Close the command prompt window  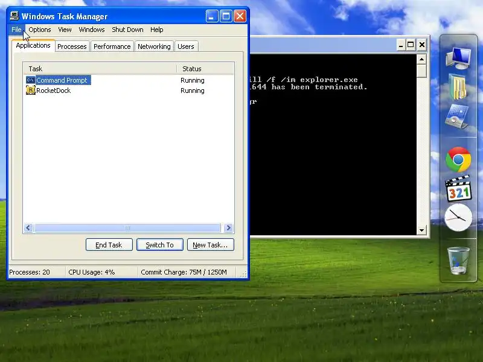[x=422, y=45]
